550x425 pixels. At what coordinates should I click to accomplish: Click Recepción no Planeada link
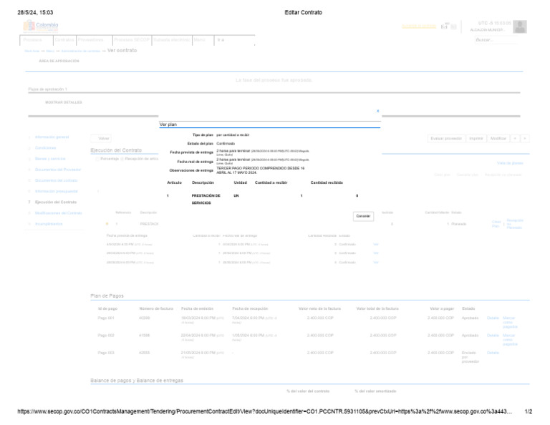515,224
